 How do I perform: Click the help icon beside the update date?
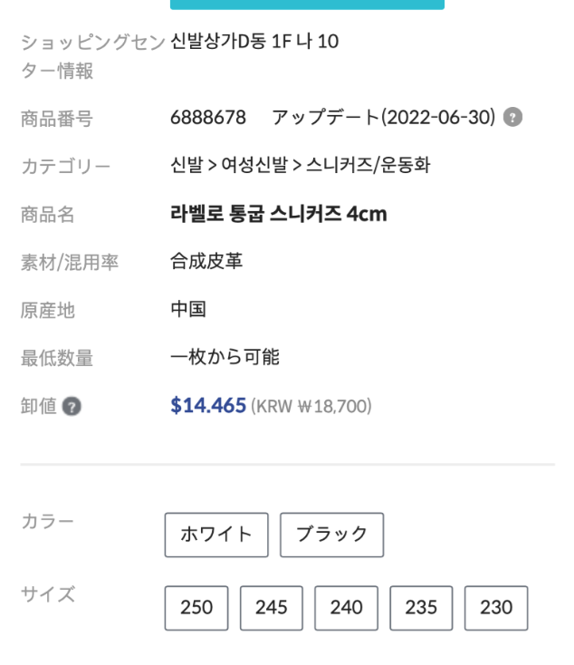click(x=512, y=118)
